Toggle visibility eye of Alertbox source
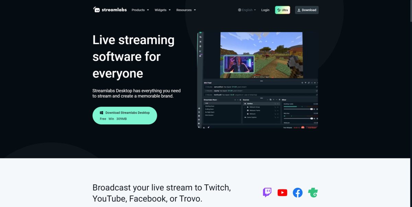412x207 pixels. click(x=278, y=104)
